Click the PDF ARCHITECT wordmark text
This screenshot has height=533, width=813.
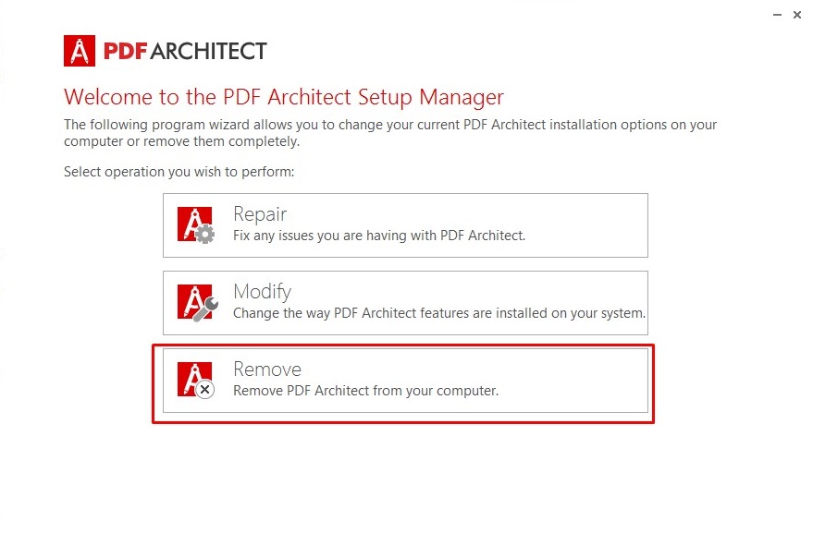click(x=185, y=51)
